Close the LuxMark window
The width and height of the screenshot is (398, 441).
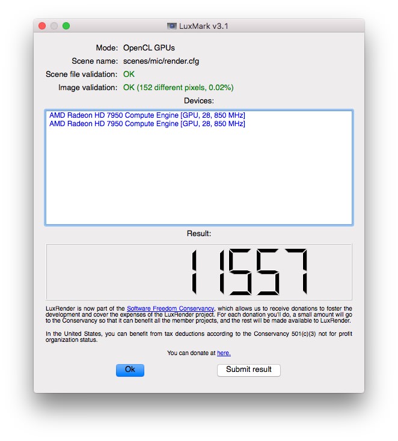pos(42,26)
